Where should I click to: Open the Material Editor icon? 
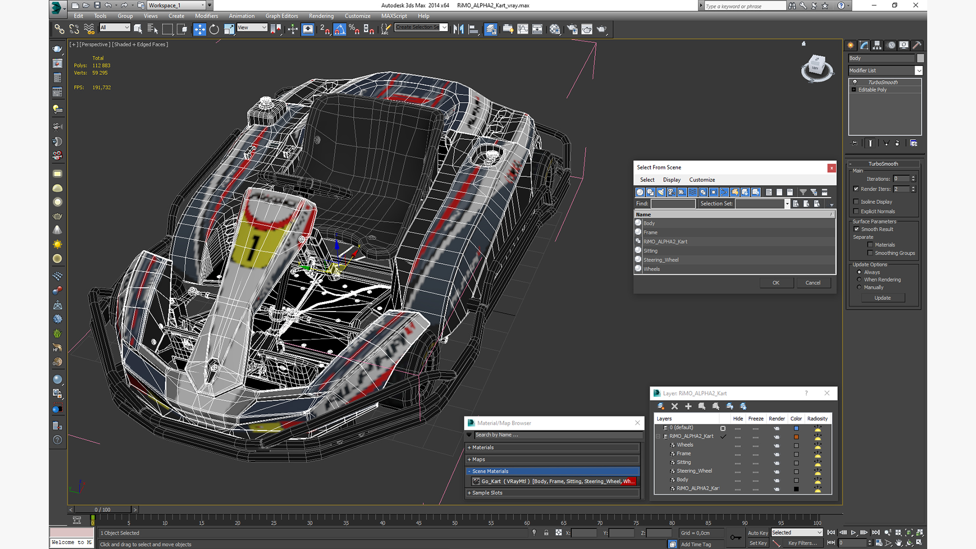[x=555, y=29]
